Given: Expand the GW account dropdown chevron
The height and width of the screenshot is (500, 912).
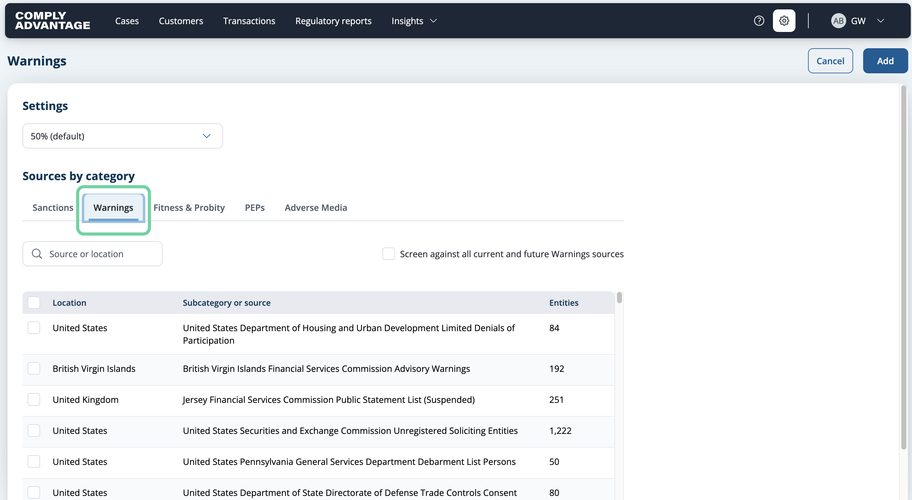Looking at the screenshot, I should coord(880,21).
